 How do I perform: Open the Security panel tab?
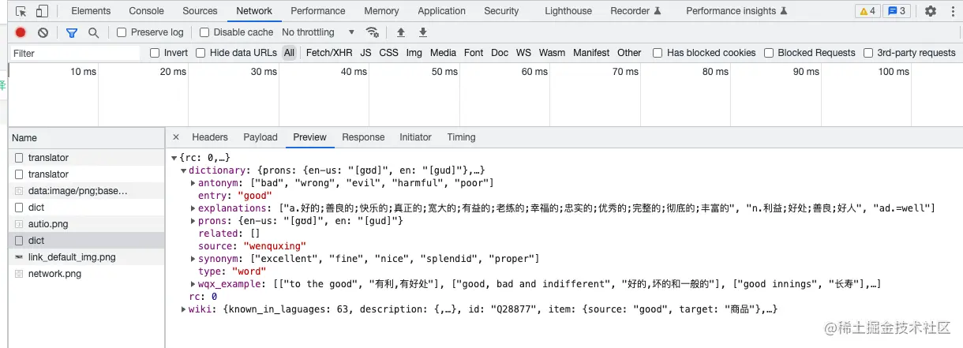coord(501,11)
